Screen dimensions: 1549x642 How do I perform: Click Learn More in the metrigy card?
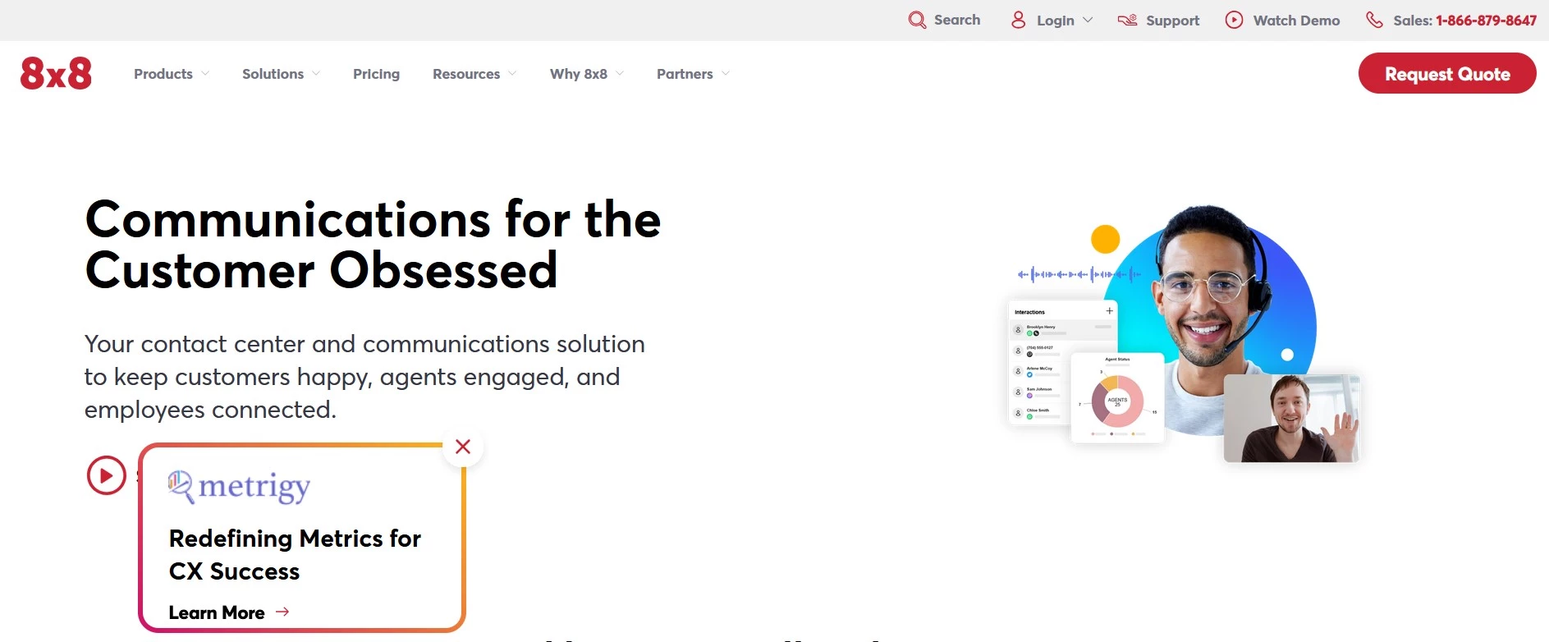[217, 612]
